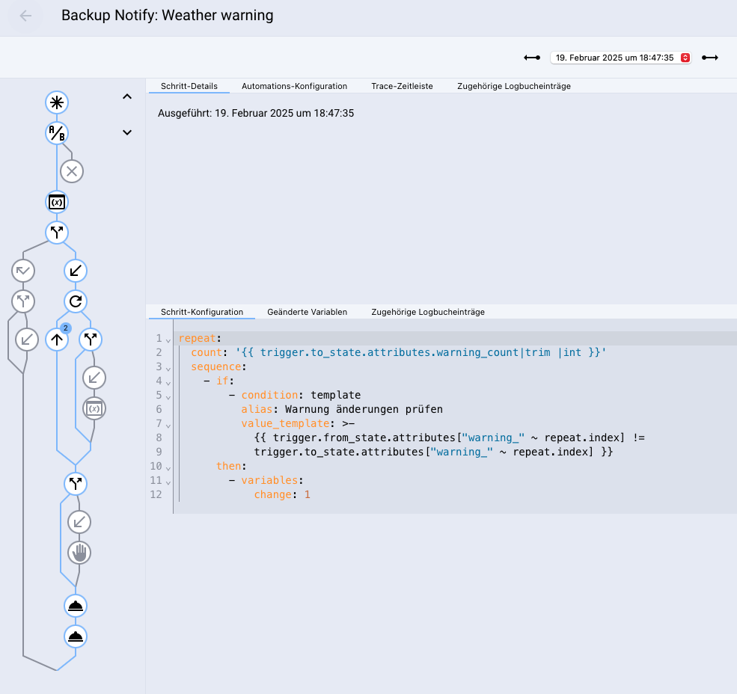737x694 pixels.
Task: Select the grey arrow node above the grey variables node
Action: point(94,378)
